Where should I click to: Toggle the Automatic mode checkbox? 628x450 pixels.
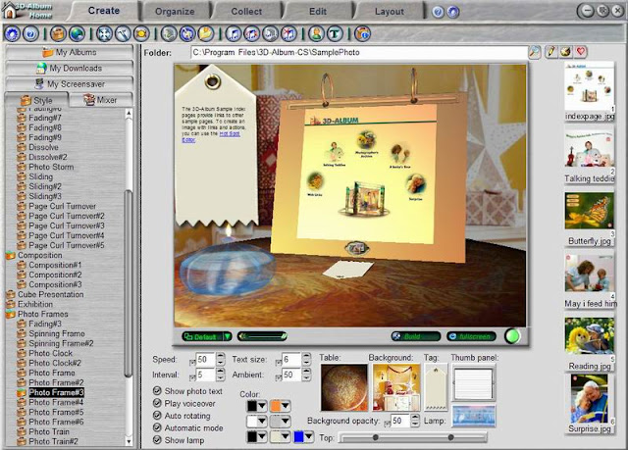(x=157, y=427)
